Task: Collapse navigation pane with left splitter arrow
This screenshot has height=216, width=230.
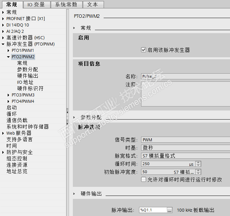Action: tap(67, 112)
